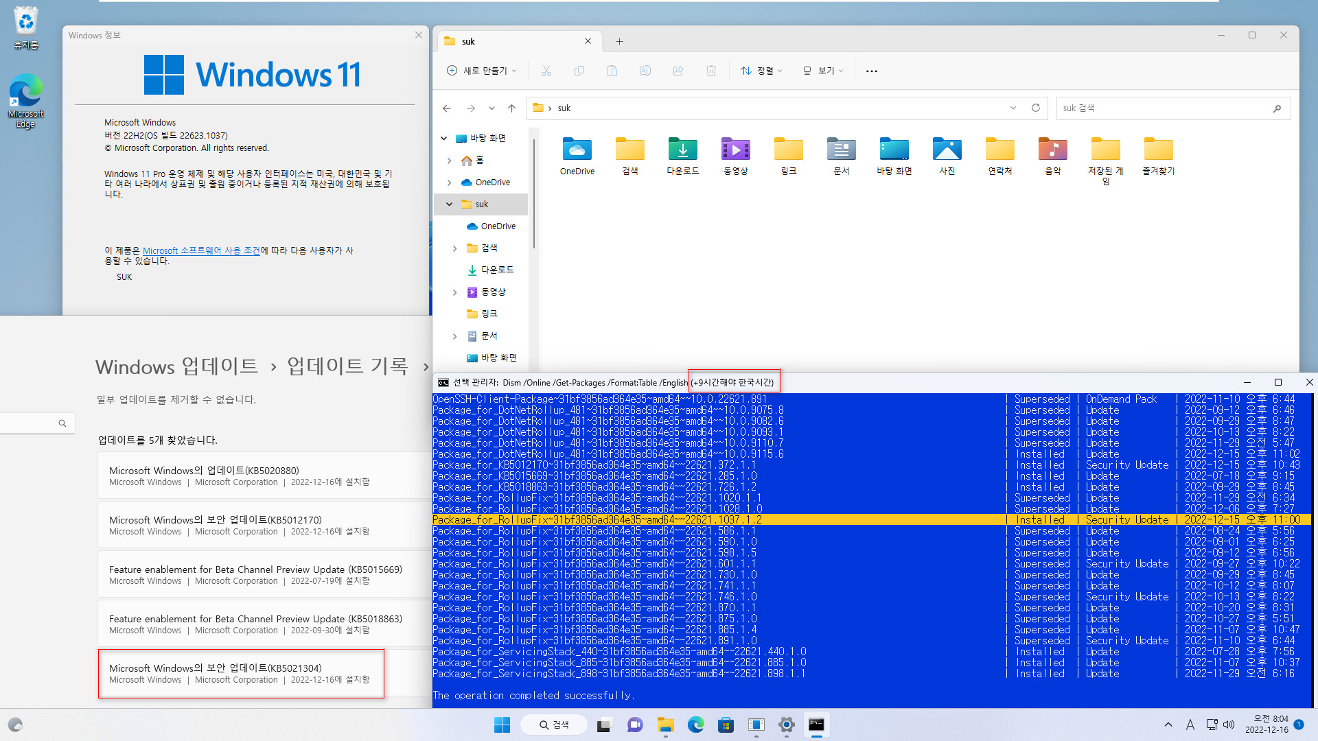1318x741 pixels.
Task: Click the Settings search field
Action: tap(36, 423)
